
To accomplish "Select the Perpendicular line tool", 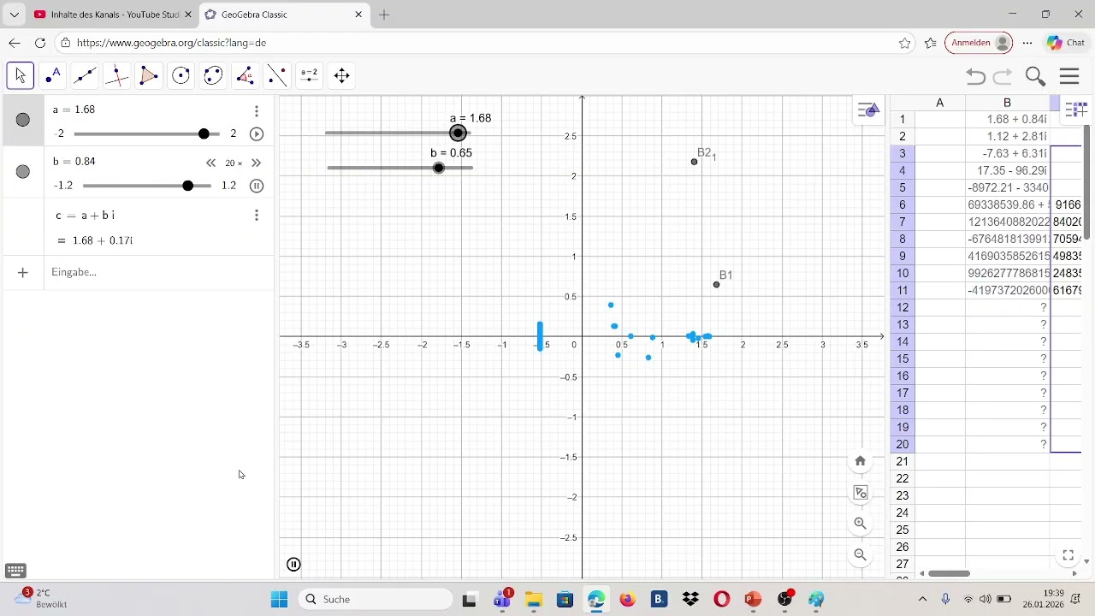I will click(x=117, y=76).
